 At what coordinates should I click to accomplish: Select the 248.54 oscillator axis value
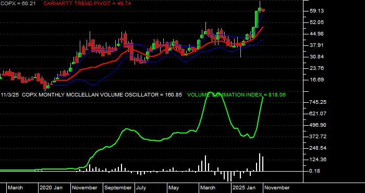pos(318,148)
